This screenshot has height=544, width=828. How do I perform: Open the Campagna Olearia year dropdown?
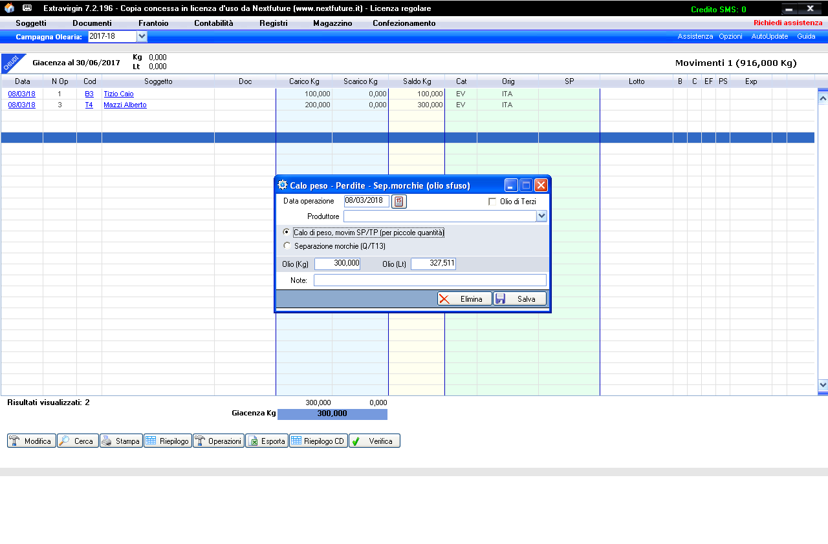coord(142,37)
